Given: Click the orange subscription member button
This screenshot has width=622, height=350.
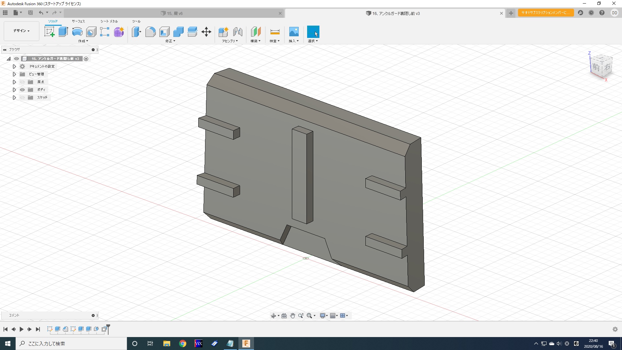Looking at the screenshot, I should pos(546,13).
